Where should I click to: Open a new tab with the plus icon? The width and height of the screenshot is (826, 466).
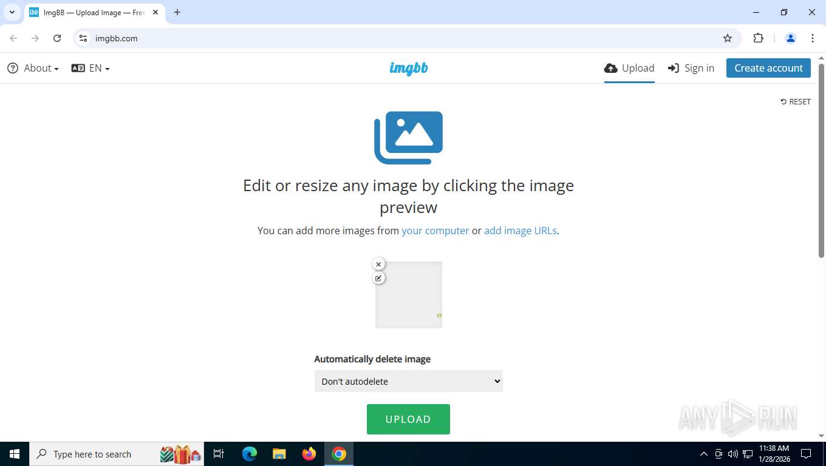[177, 12]
